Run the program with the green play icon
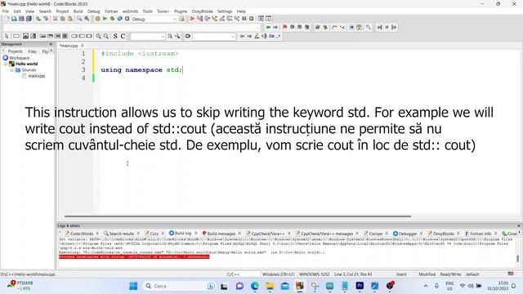This screenshot has height=294, width=523. tap(105, 19)
